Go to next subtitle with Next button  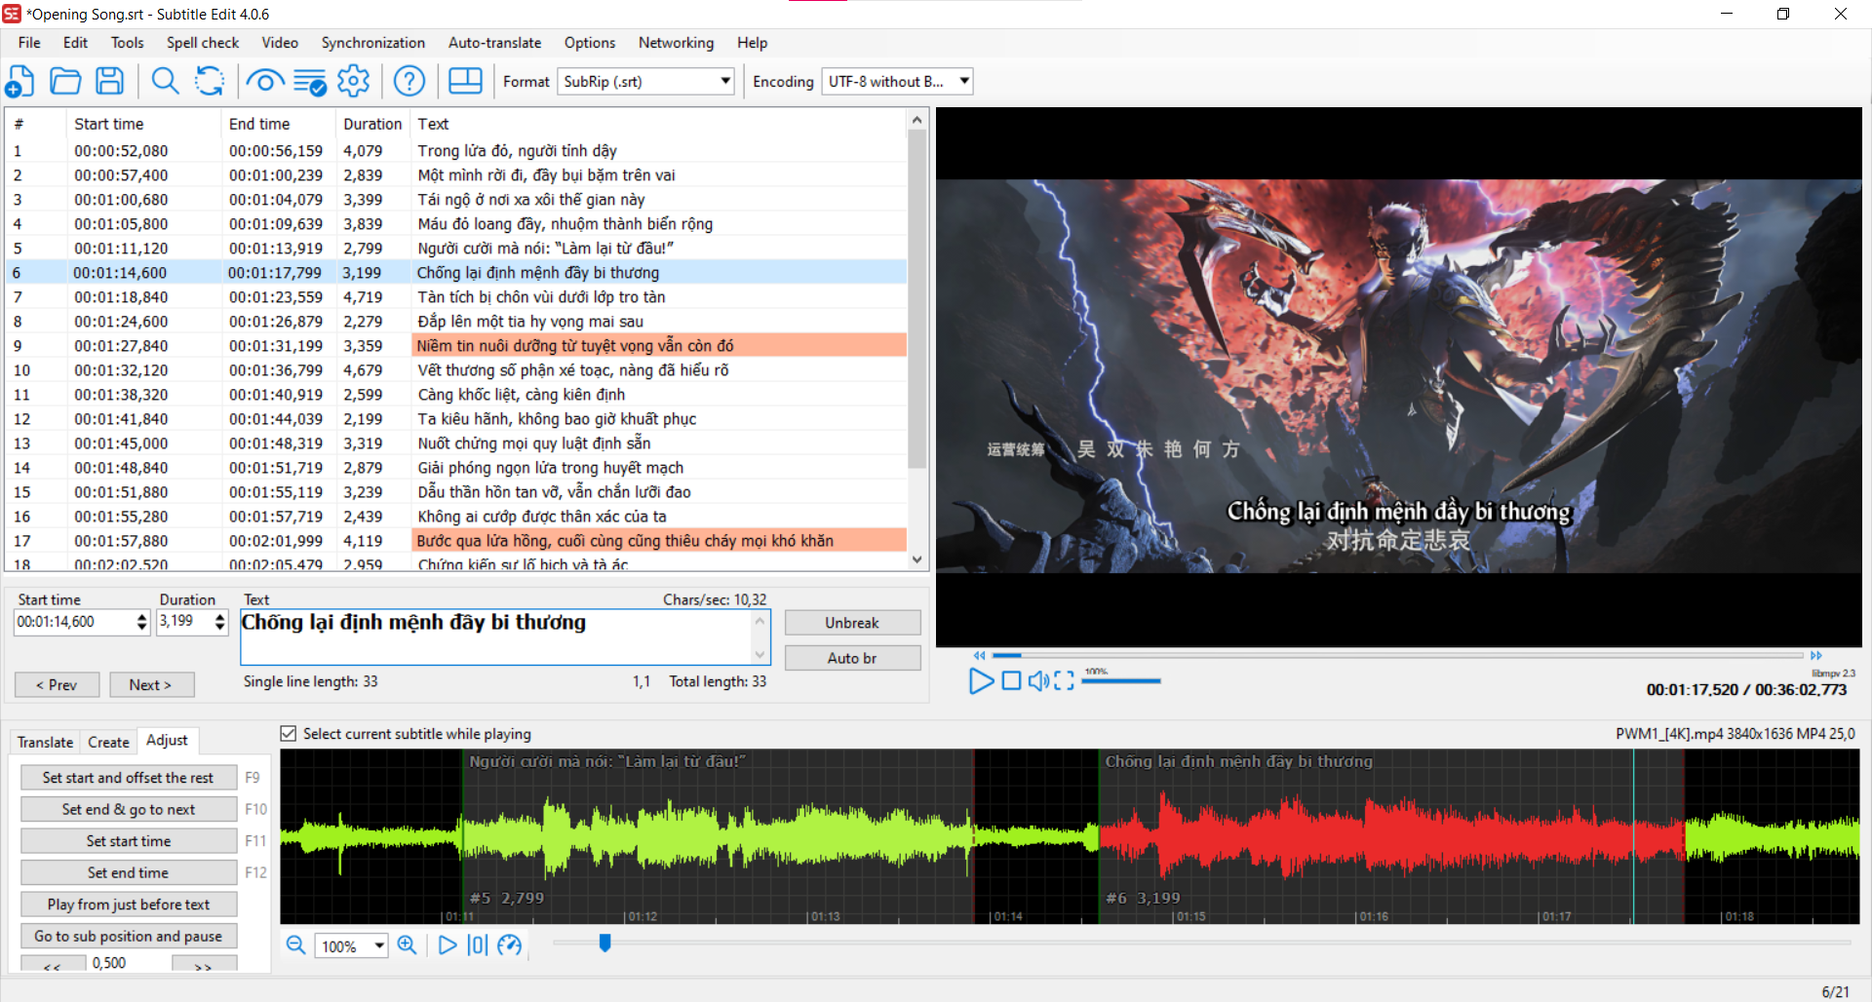tap(150, 684)
